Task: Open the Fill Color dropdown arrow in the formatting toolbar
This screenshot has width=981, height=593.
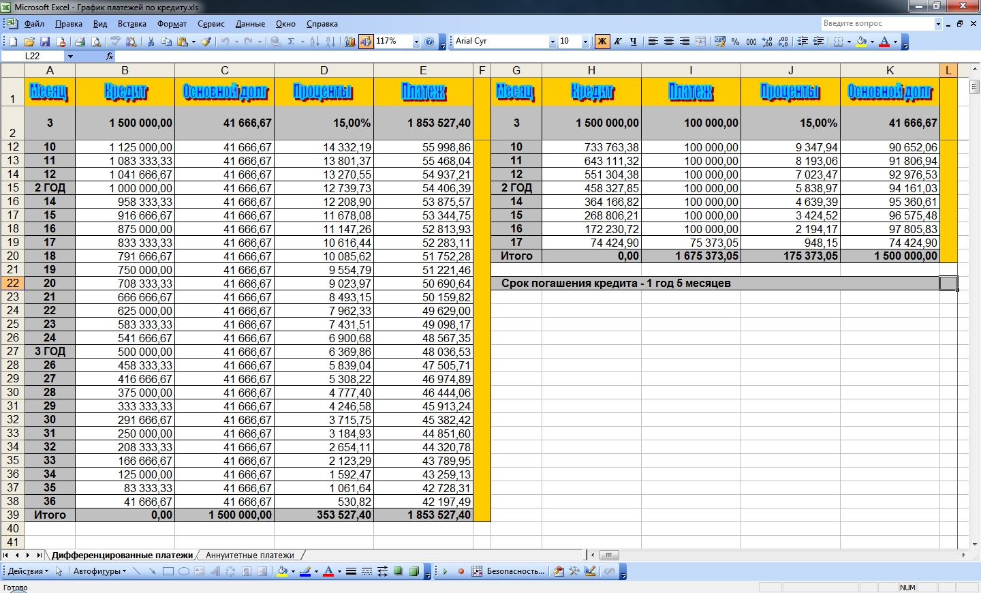Action: tap(872, 42)
